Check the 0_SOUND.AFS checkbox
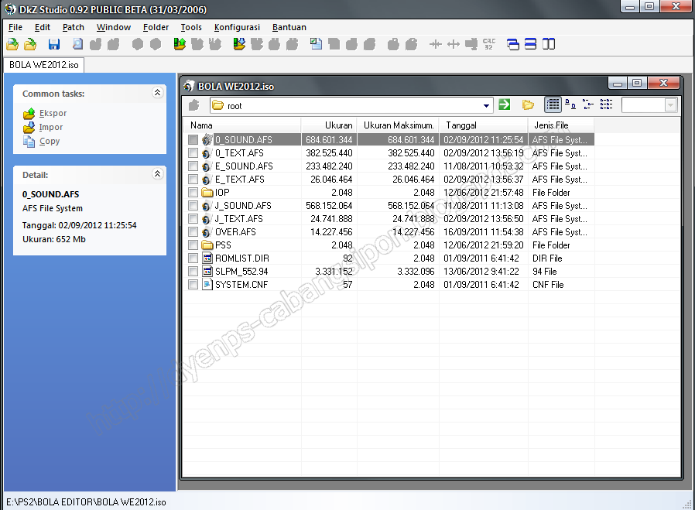Screen dimensions: 695x510 pos(193,139)
